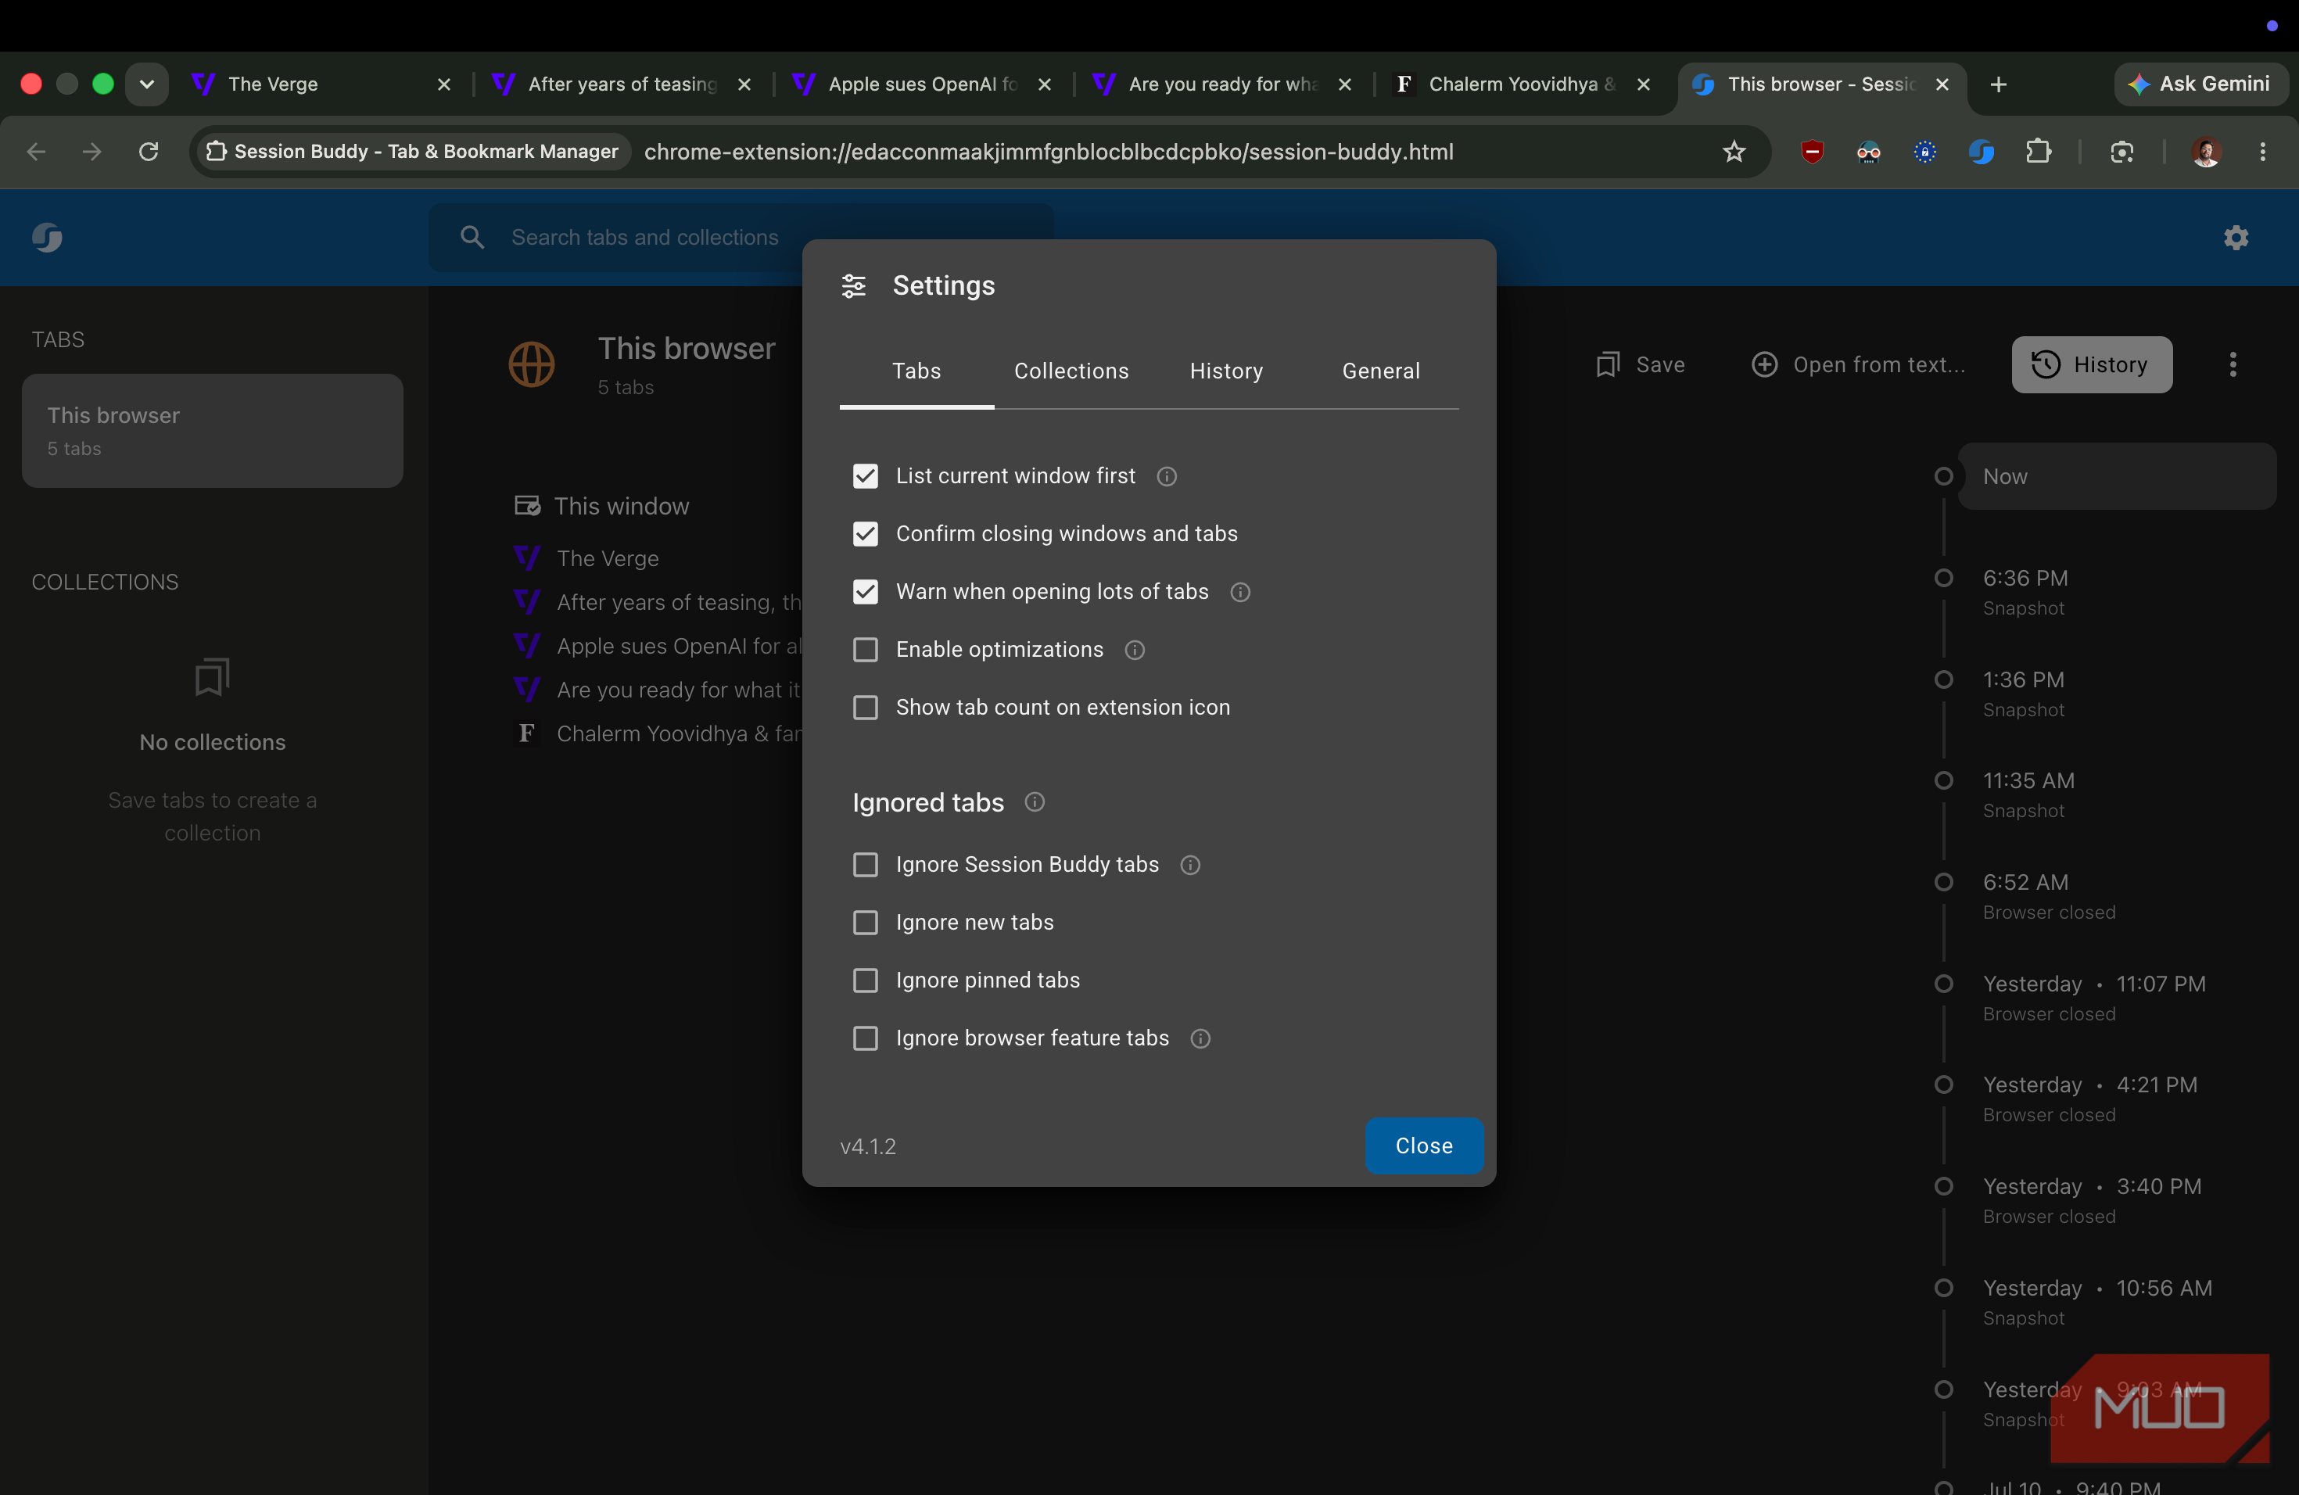The image size is (2299, 1495).
Task: Open settings via the gear icon
Action: (2236, 238)
